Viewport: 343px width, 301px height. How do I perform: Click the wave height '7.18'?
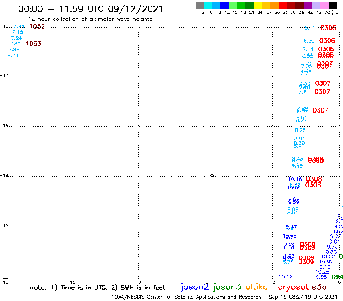(x=18, y=32)
